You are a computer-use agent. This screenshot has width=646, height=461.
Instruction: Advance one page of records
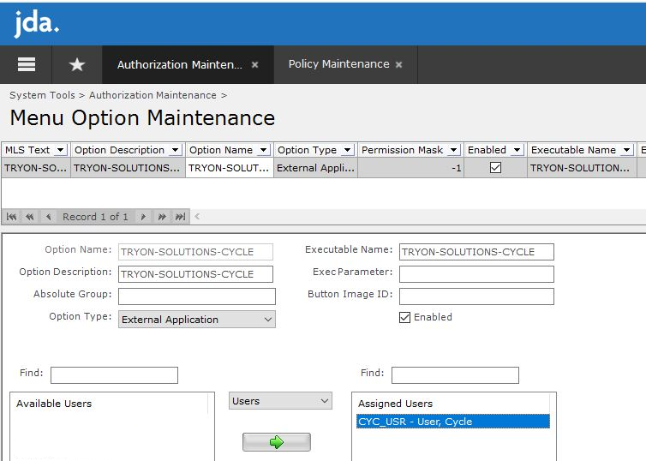162,217
